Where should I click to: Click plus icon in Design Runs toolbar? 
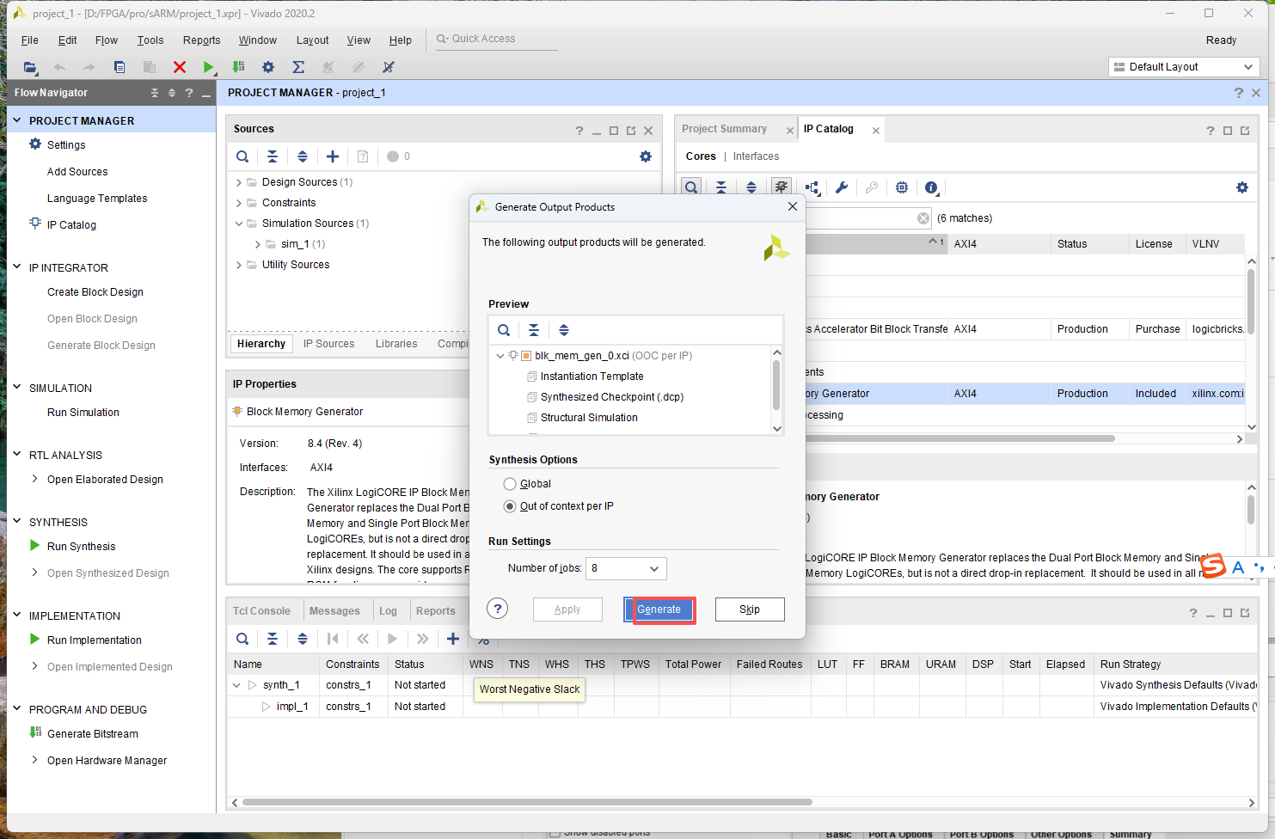453,639
